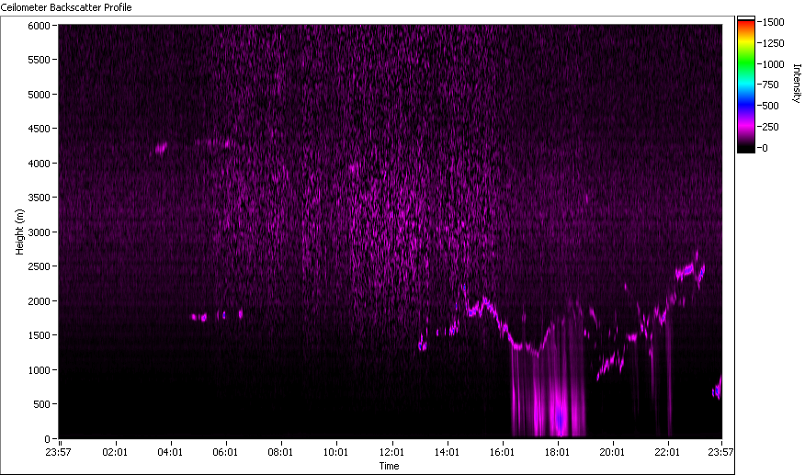The width and height of the screenshot is (805, 475).
Task: Click the blue band of the intensity ramp
Action: click(746, 104)
